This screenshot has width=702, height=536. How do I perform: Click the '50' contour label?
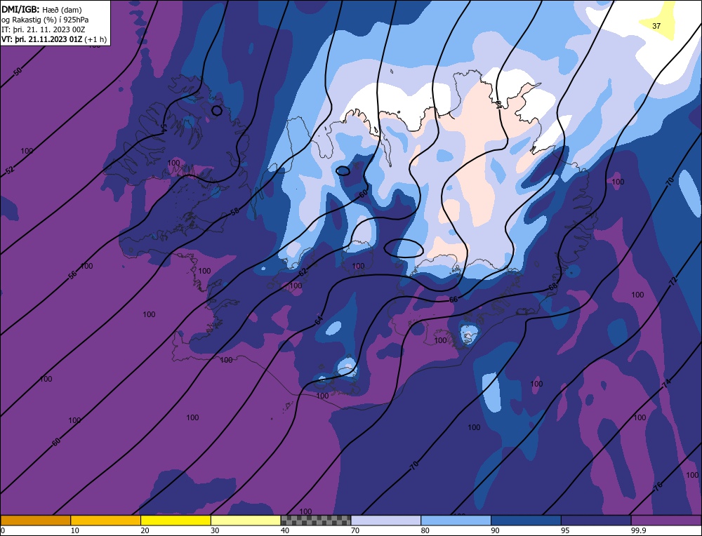click(18, 72)
